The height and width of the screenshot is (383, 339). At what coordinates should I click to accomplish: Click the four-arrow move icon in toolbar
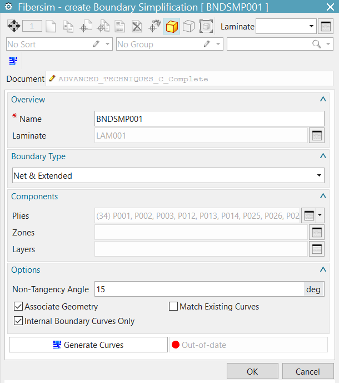point(13,26)
